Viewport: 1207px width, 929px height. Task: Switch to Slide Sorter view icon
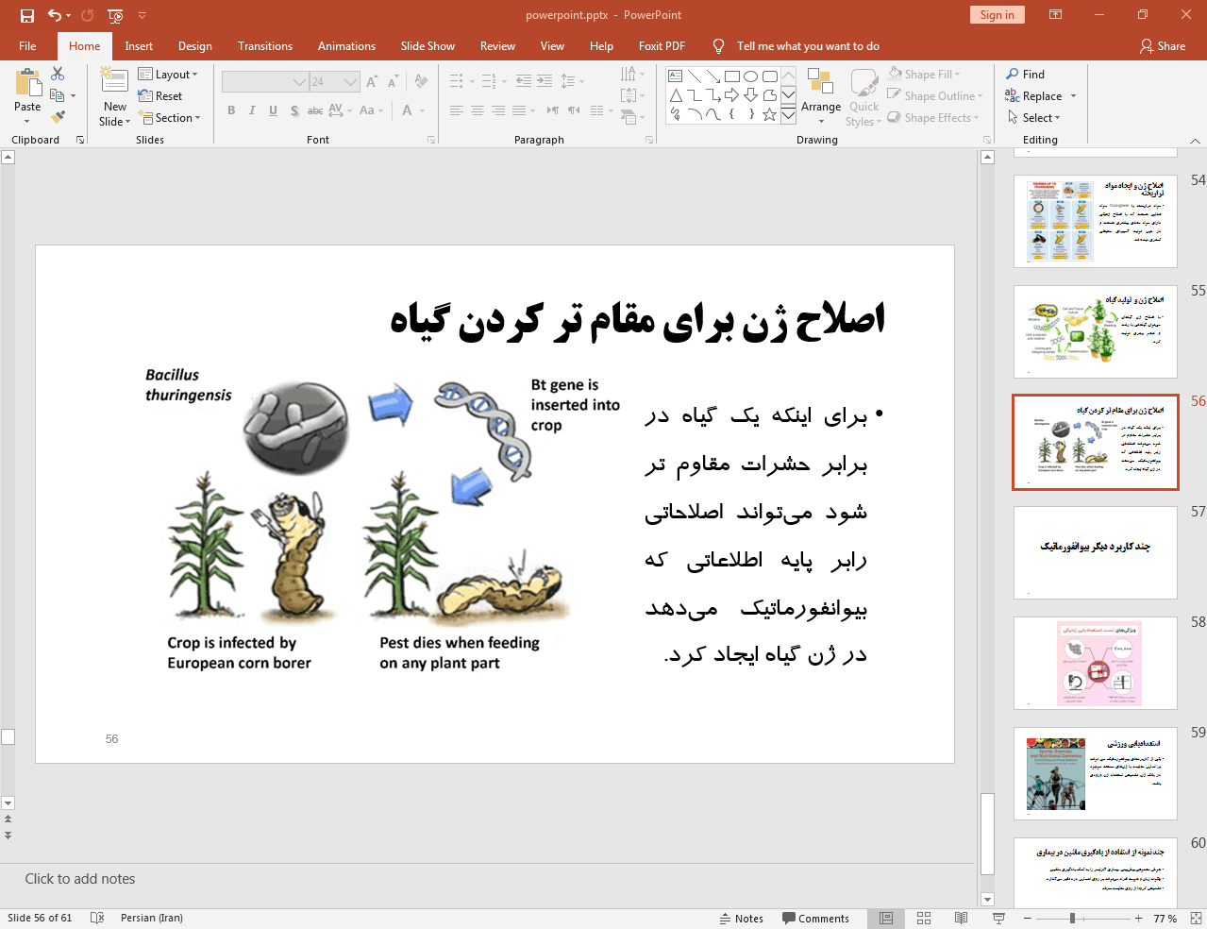point(924,918)
